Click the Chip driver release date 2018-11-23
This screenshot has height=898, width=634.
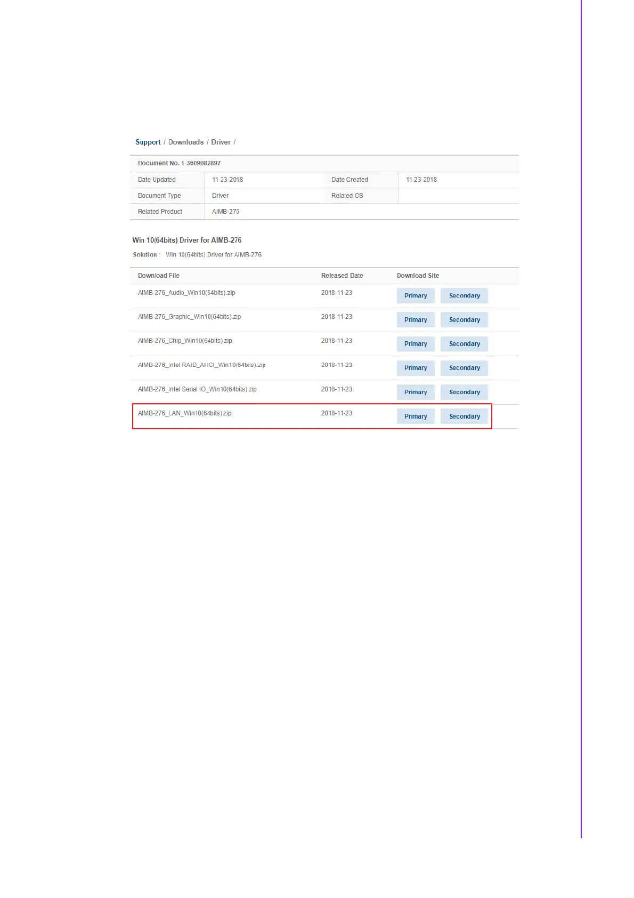click(337, 341)
